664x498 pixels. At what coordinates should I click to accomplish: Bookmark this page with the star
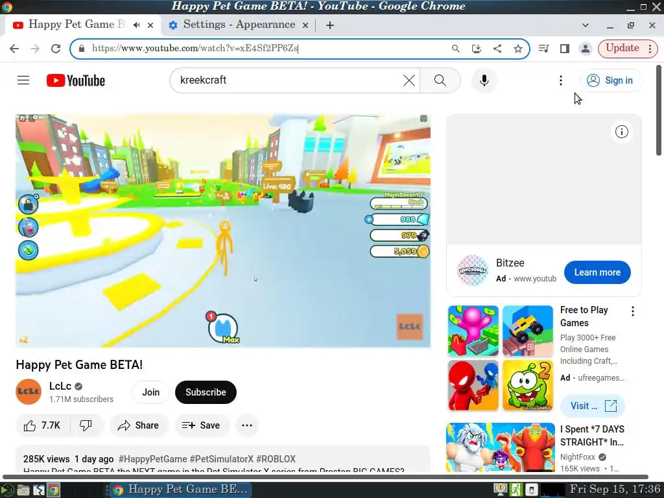point(518,48)
